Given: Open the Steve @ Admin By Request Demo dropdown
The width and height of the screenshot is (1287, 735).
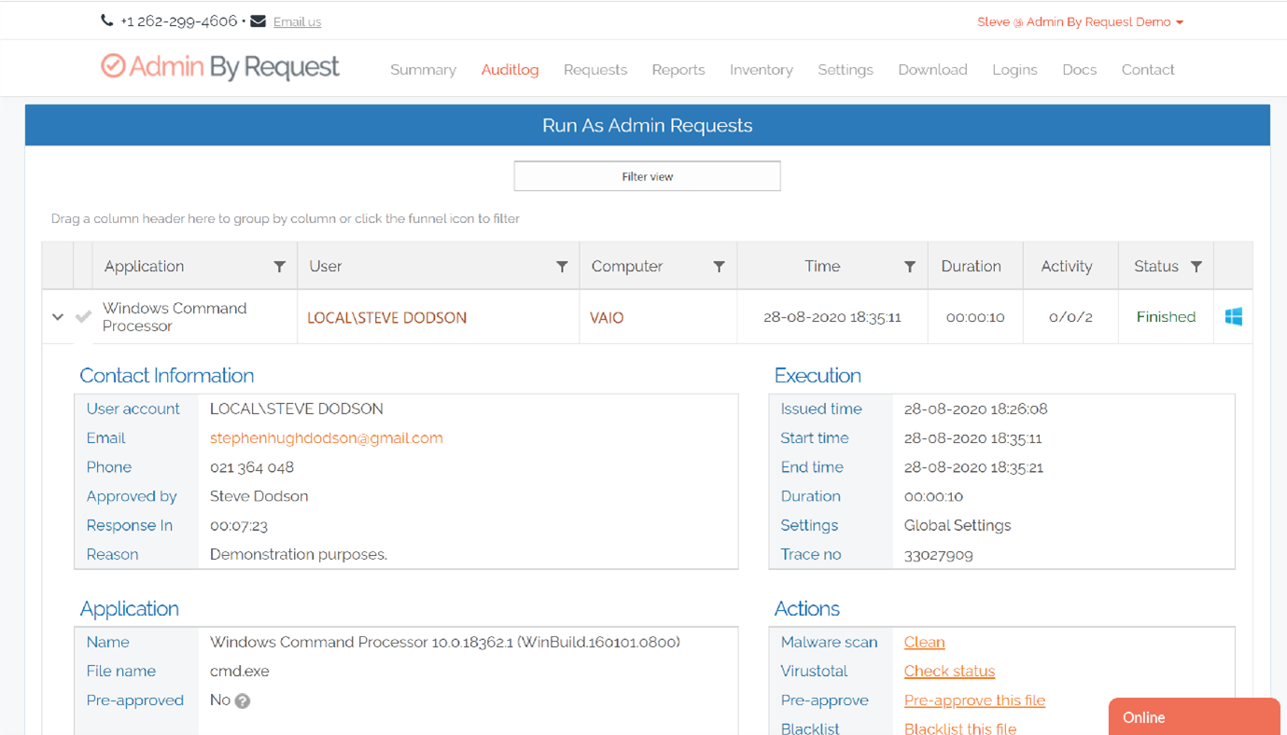Looking at the screenshot, I should tap(1080, 21).
